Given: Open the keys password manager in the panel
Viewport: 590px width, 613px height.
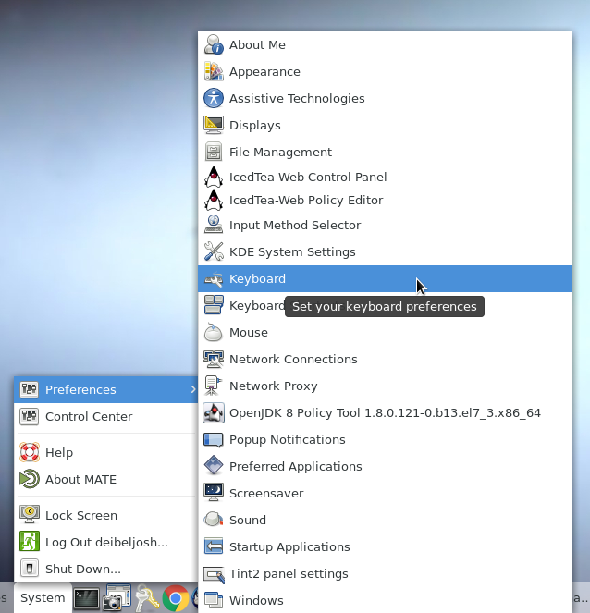Looking at the screenshot, I should tap(146, 598).
